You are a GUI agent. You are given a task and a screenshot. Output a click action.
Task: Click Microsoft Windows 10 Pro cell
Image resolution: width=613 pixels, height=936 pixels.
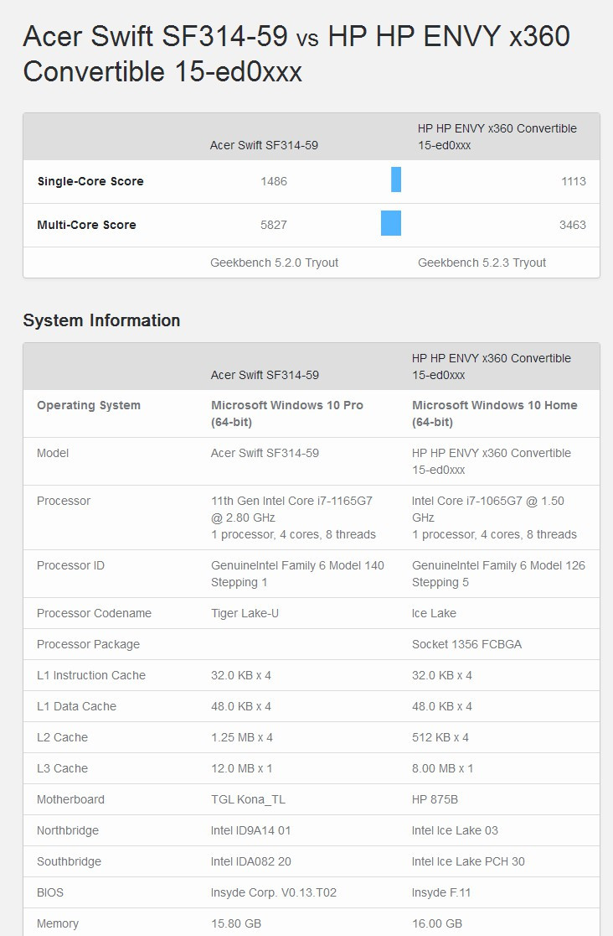click(287, 413)
